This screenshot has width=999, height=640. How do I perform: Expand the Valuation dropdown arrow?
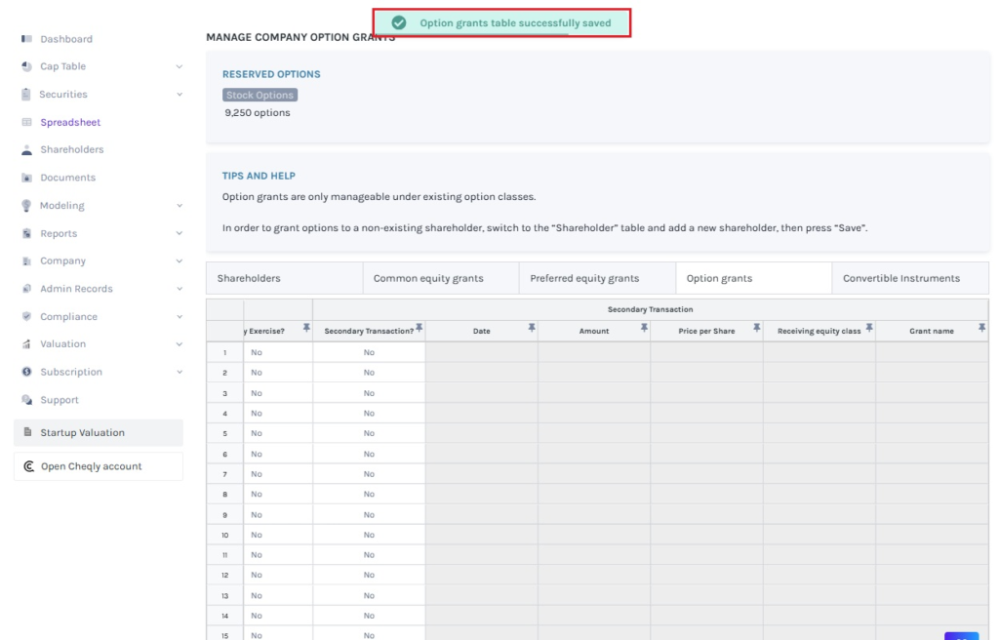179,344
